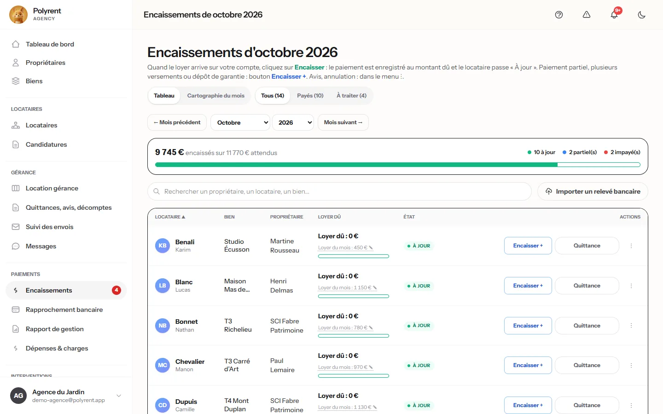Filter by Payés (10)

[x=310, y=96]
